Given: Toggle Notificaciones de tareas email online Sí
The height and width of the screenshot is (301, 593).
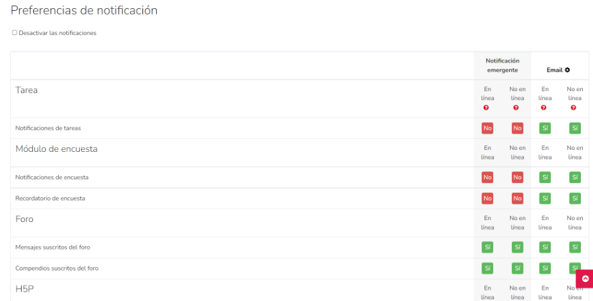Looking at the screenshot, I should click(545, 128).
